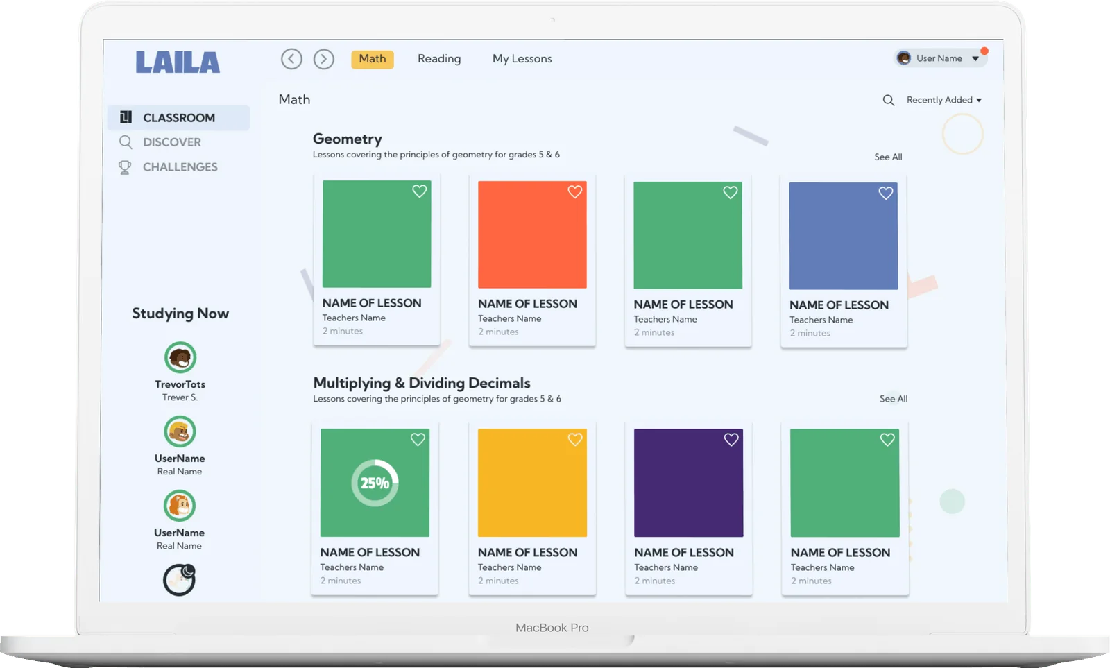Screen dimensions: 1110x668
Task: Open the dark-ringed avatar with moon badge
Action: [179, 580]
